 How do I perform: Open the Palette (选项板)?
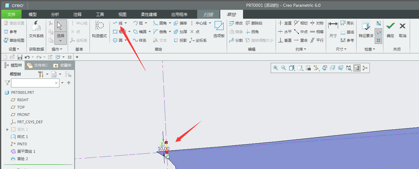pos(219,29)
